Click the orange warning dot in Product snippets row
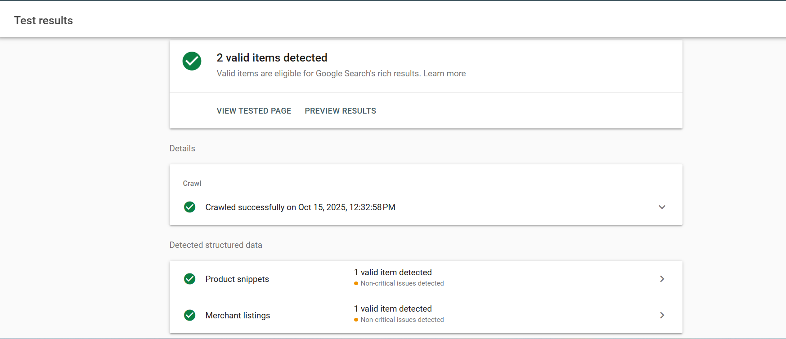This screenshot has width=786, height=339. (x=356, y=283)
